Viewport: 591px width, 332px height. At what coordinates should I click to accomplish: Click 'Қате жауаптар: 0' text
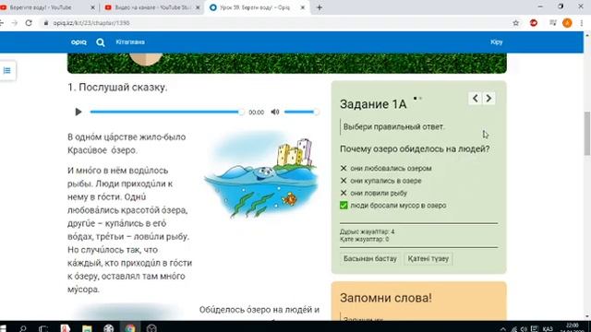[x=364, y=239]
